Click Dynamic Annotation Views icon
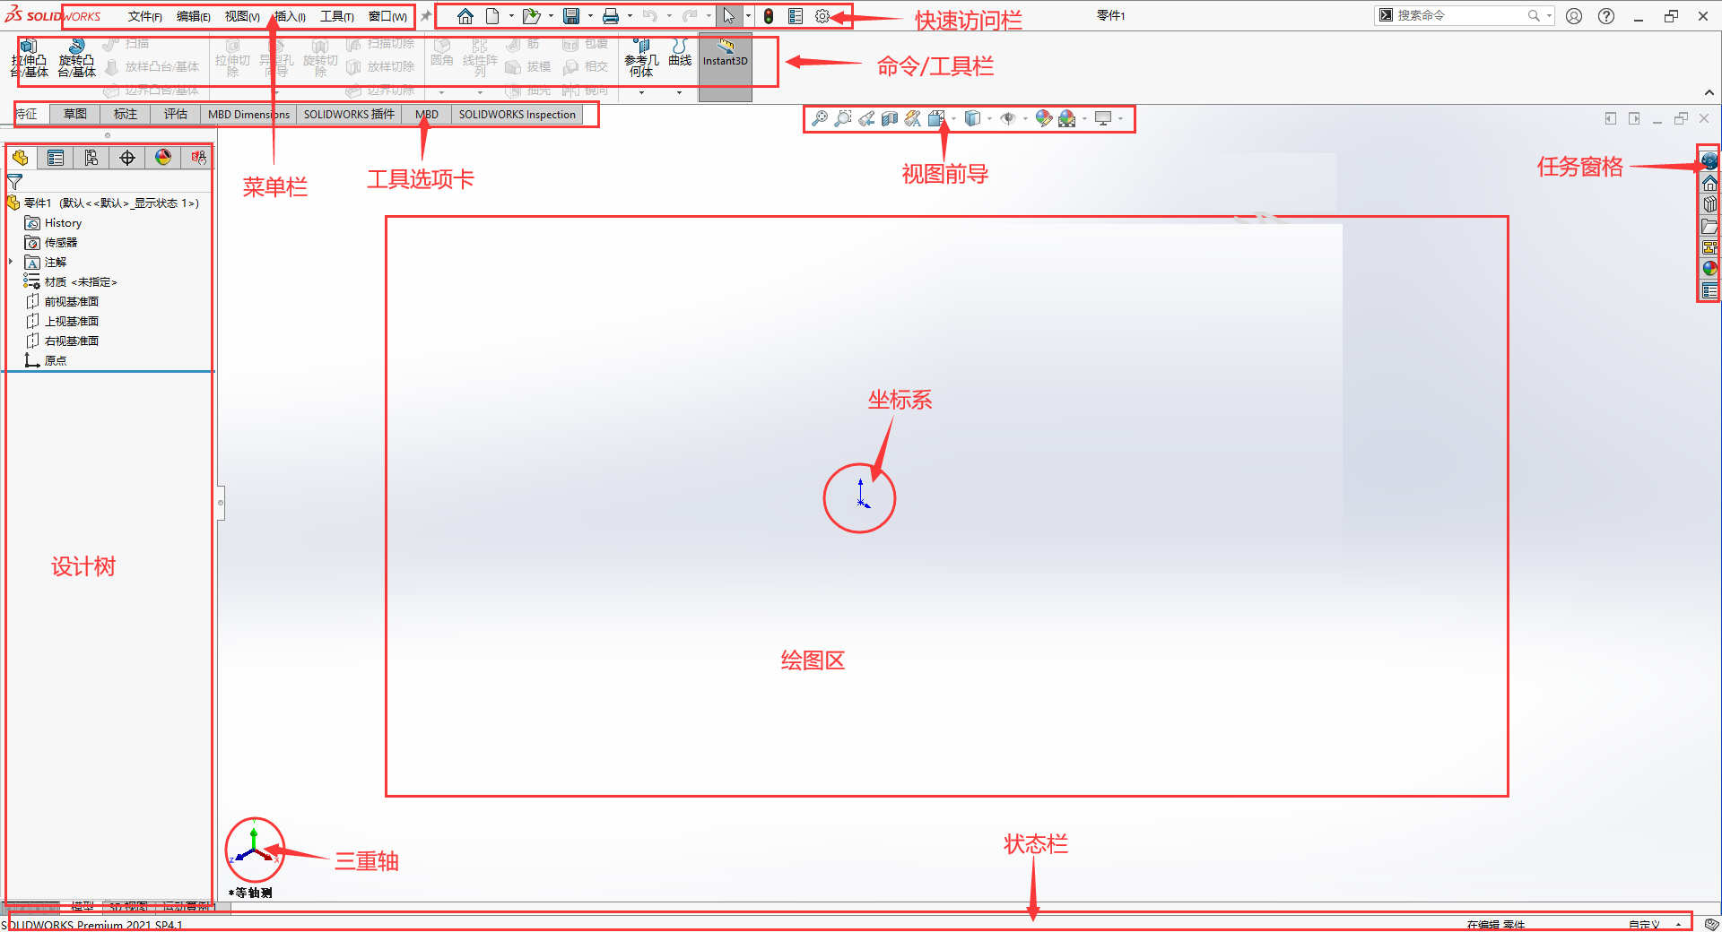1722x932 pixels. point(913,118)
